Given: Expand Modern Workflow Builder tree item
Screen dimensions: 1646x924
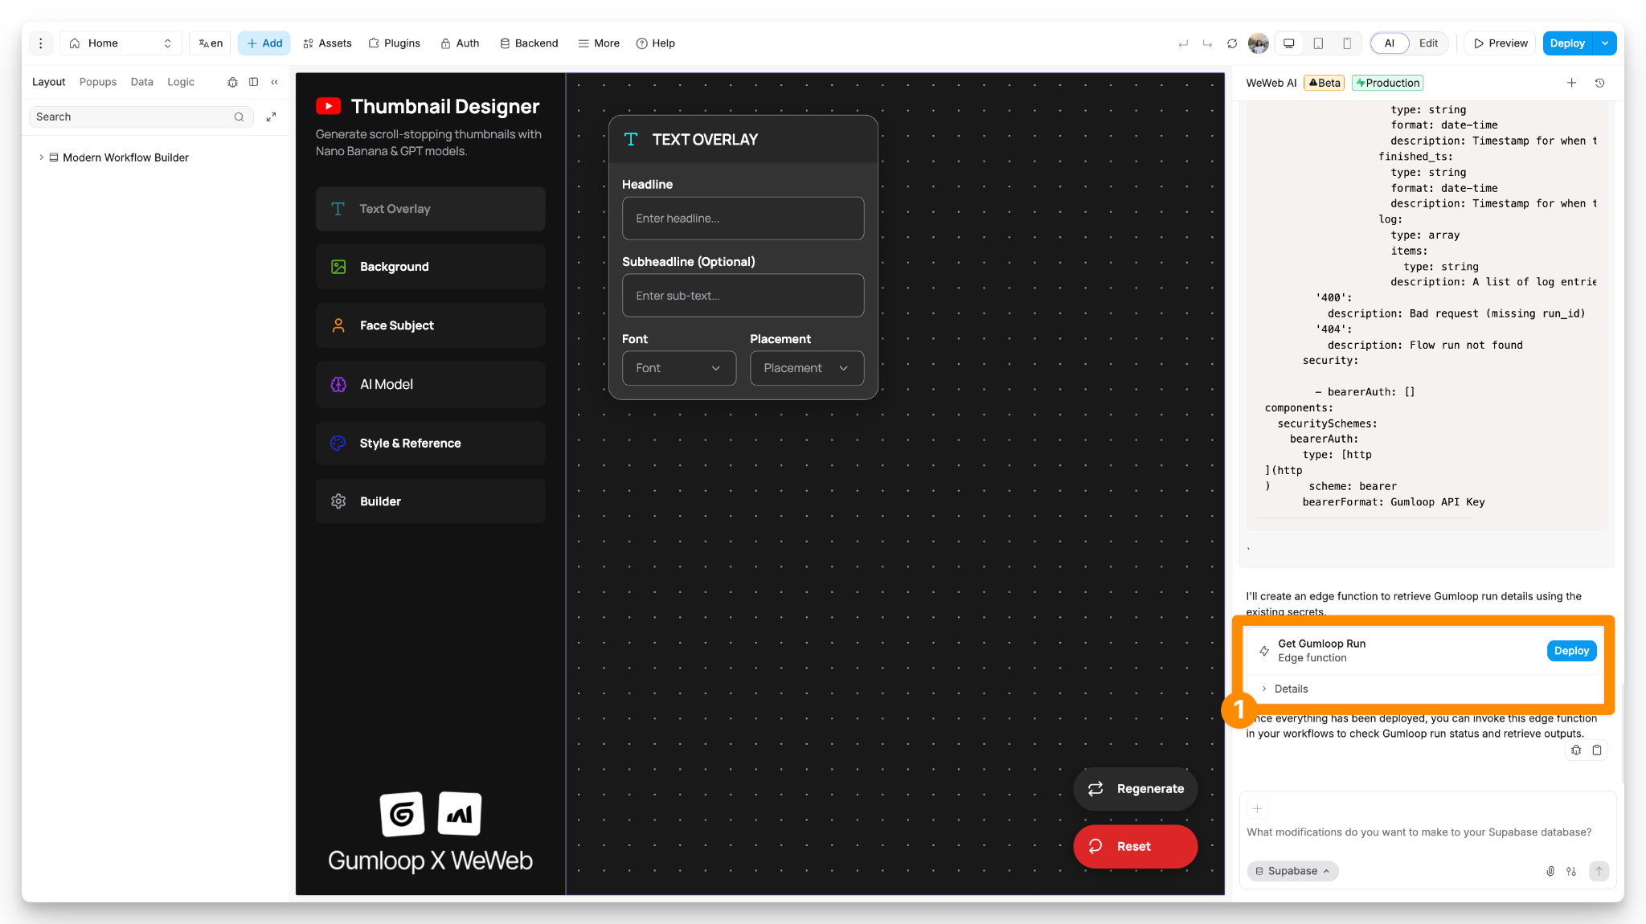Looking at the screenshot, I should [x=41, y=157].
